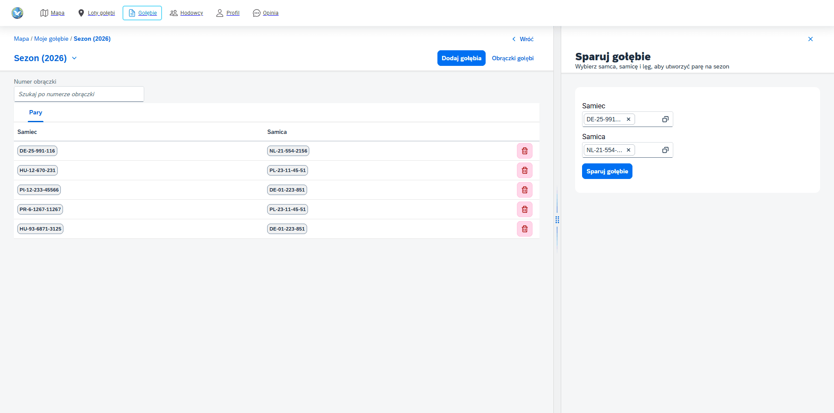The height and width of the screenshot is (413, 834).
Task: Click the Wróć back link
Action: coord(523,39)
